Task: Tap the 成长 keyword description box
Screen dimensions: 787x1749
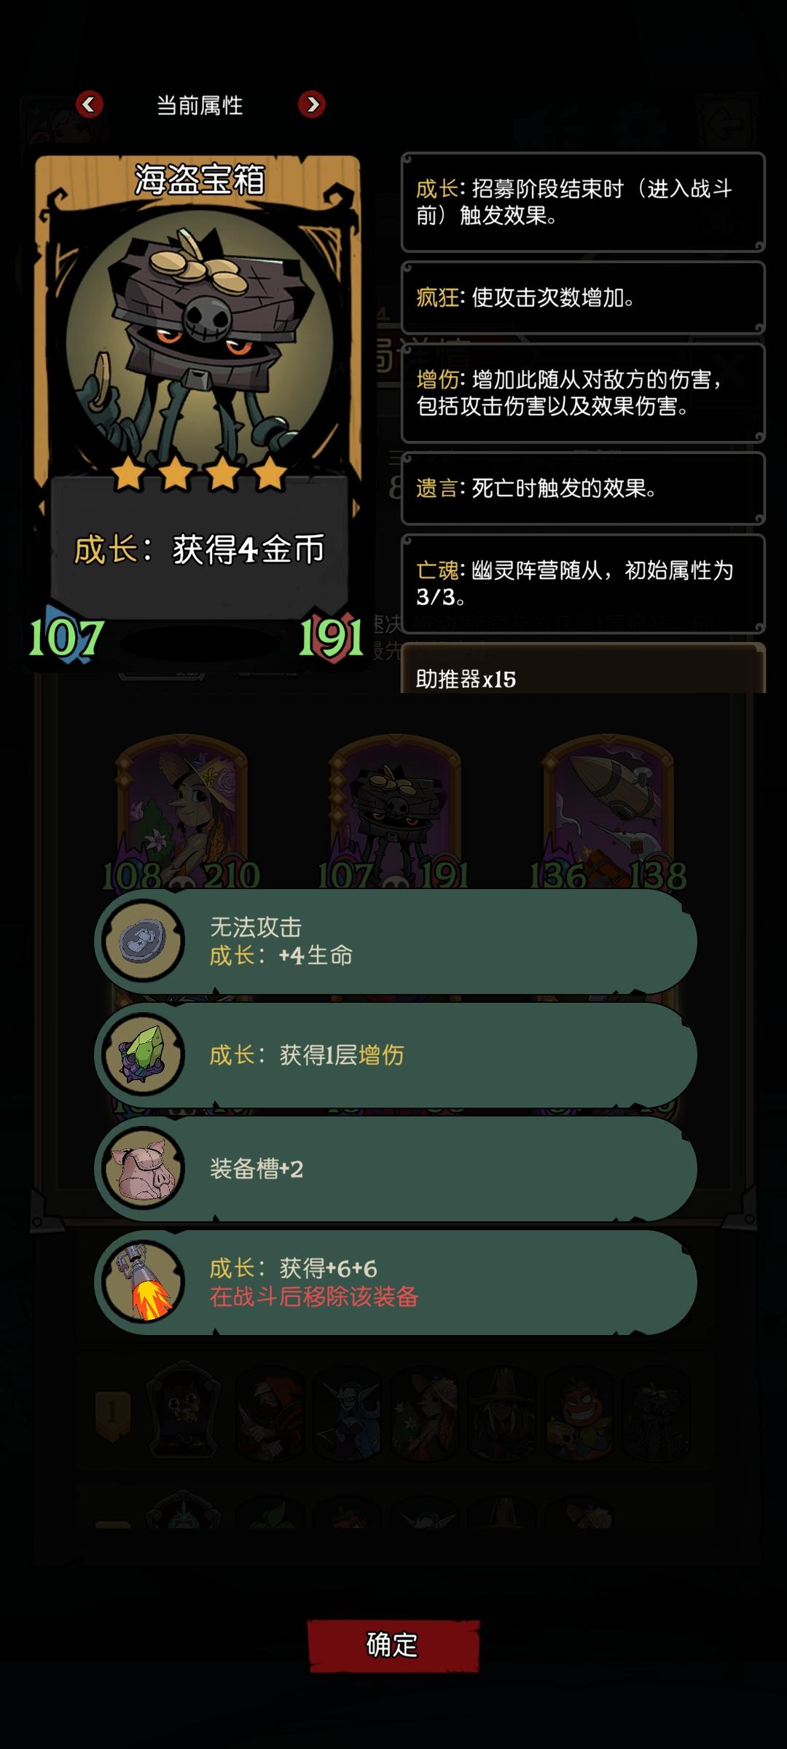Action: [x=583, y=202]
